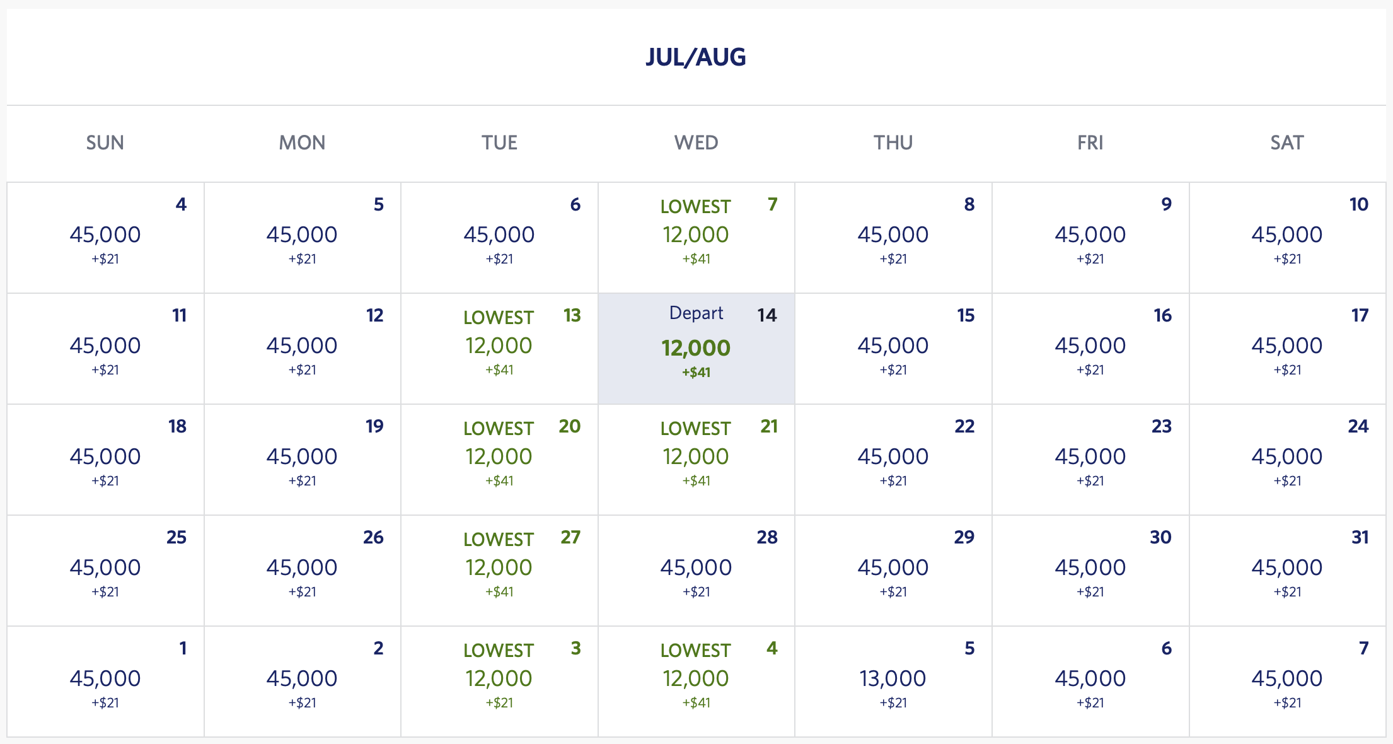The height and width of the screenshot is (744, 1393).
Task: Click the +$41 fee on July 14
Action: (x=695, y=373)
